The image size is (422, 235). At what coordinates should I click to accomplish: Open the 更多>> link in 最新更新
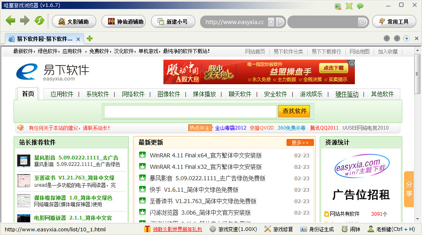(x=300, y=143)
